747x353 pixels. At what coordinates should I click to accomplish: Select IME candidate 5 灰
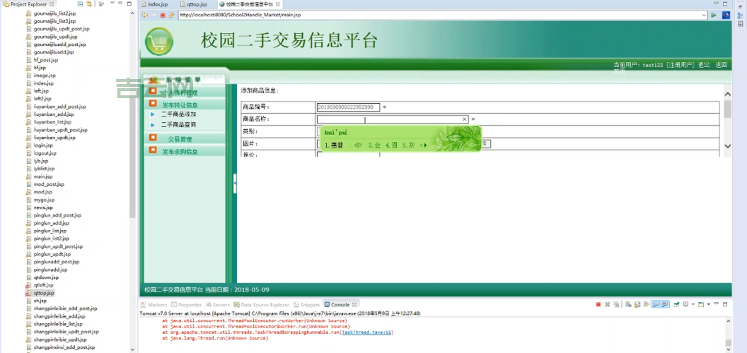(408, 145)
